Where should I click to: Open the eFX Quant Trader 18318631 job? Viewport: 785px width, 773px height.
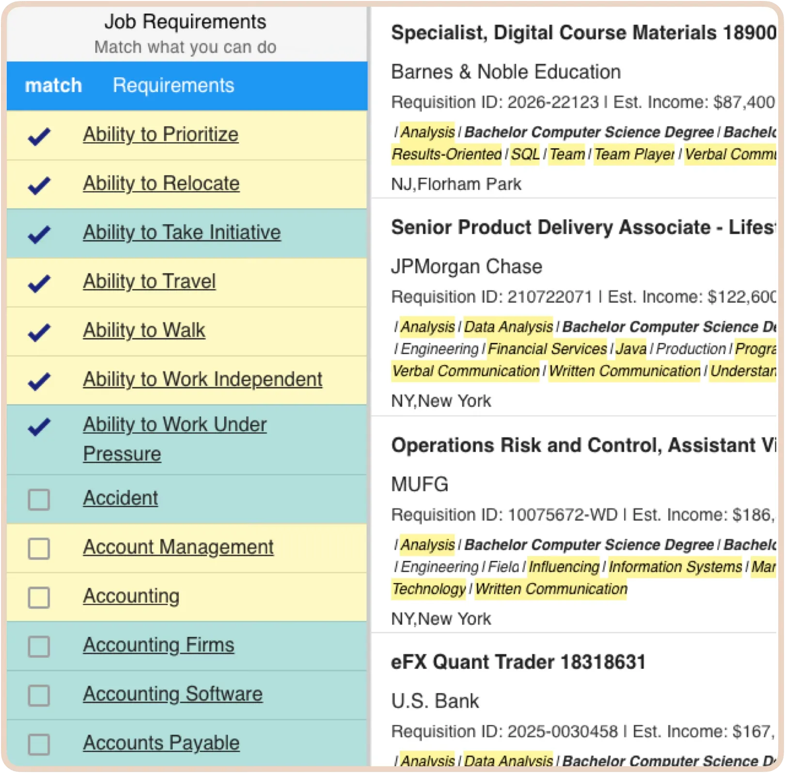click(518, 662)
